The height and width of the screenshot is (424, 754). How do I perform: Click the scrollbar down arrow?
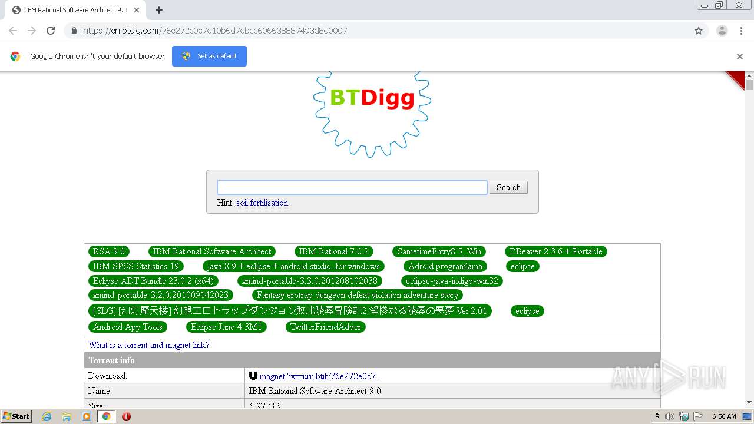749,403
